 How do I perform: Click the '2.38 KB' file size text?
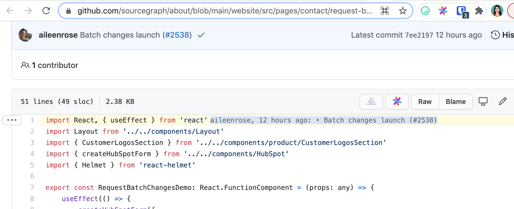tap(120, 102)
